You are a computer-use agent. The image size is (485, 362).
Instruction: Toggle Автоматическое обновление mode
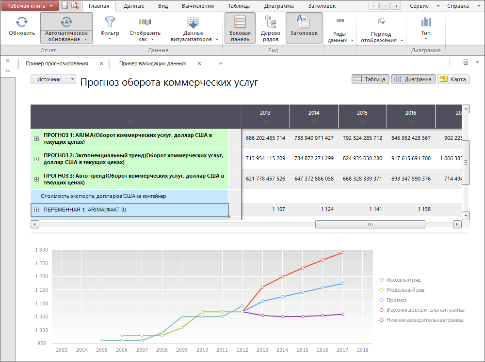(x=66, y=22)
